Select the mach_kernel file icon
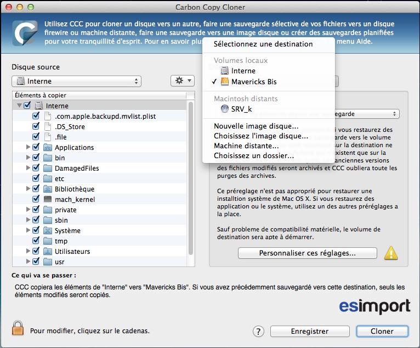The image size is (420, 348). click(x=47, y=199)
